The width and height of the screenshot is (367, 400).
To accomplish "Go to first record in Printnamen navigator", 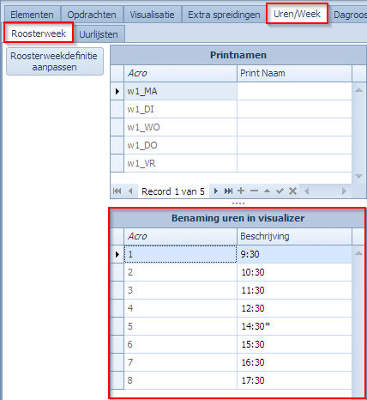I will (117, 191).
